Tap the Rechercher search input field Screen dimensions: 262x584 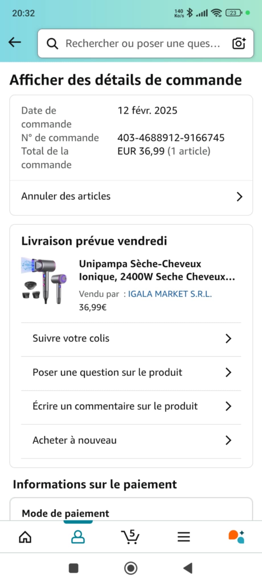142,44
